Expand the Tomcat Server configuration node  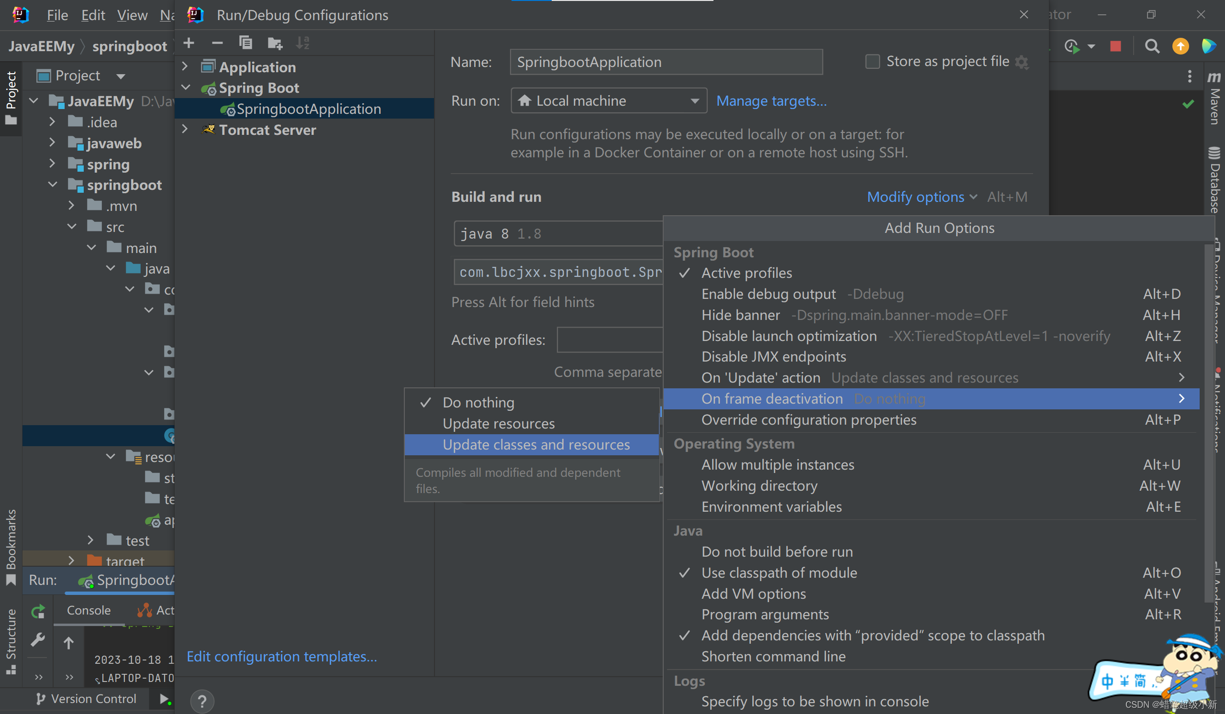click(185, 130)
